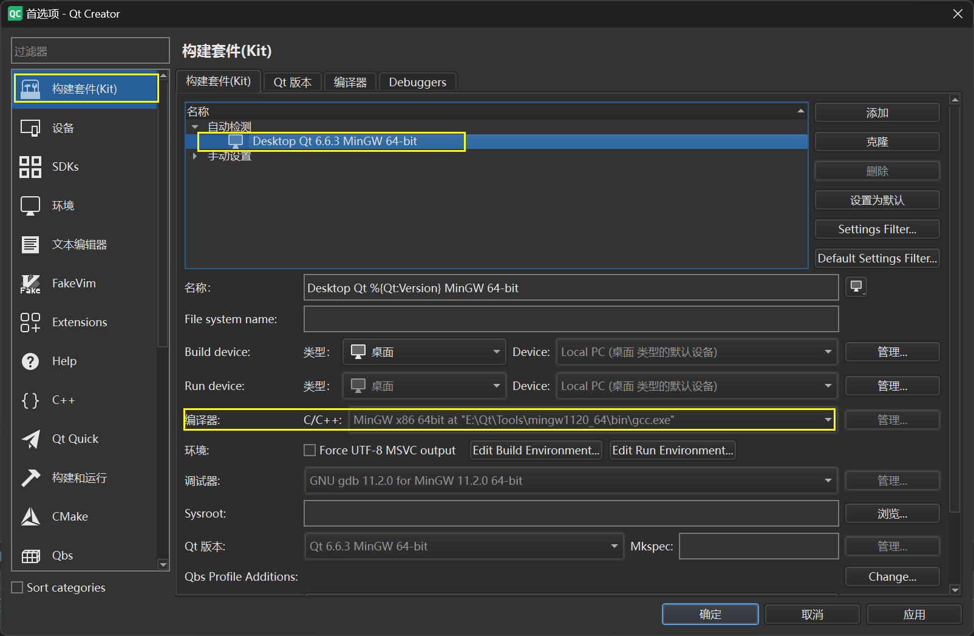The height and width of the screenshot is (636, 974).
Task: Open the Qt Quick paper plane icon
Action: coord(30,439)
